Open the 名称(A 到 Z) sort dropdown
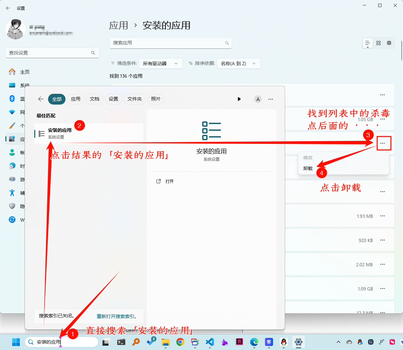Image resolution: width=403 pixels, height=350 pixels. [238, 64]
